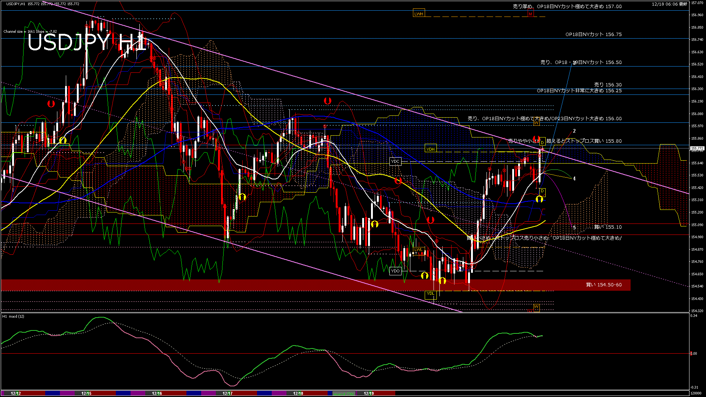706x397 pixels.
Task: Select the 12/15 date on time axis
Action: [86, 393]
